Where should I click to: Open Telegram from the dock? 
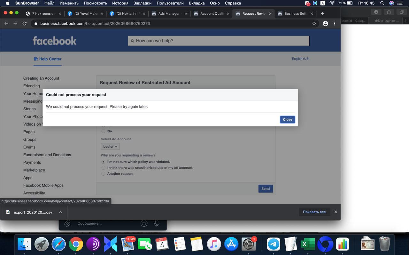(274, 245)
